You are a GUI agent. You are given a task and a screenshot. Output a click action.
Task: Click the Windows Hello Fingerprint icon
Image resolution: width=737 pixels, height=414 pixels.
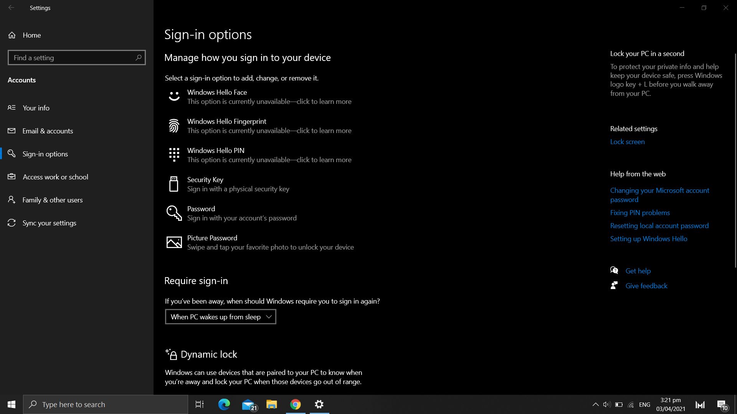pyautogui.click(x=174, y=126)
